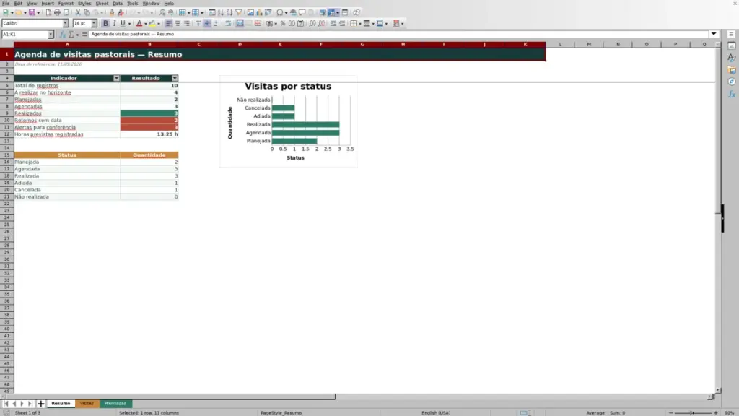Image resolution: width=739 pixels, height=416 pixels.
Task: Click the Format as Percent icon
Action: [283, 23]
